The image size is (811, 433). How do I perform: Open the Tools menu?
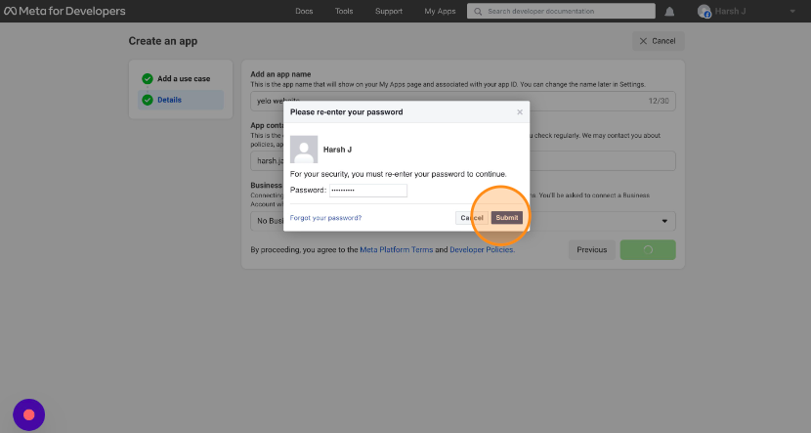point(344,12)
